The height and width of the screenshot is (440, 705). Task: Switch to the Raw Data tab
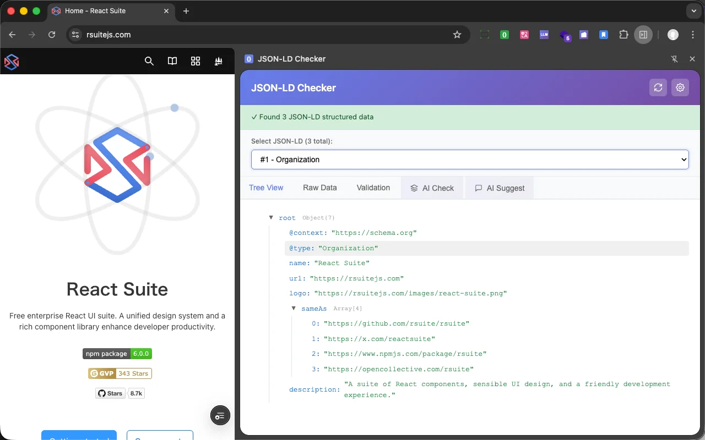(x=320, y=188)
